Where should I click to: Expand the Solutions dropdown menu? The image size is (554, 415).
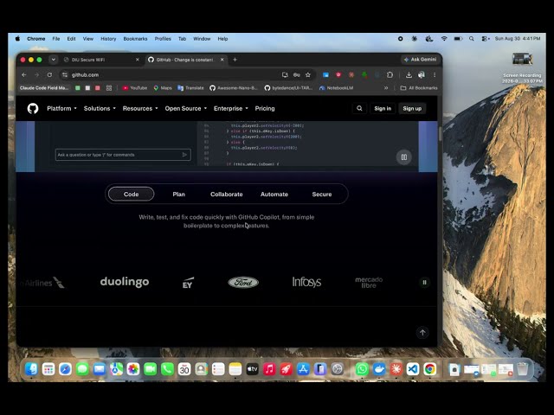pyautogui.click(x=100, y=108)
